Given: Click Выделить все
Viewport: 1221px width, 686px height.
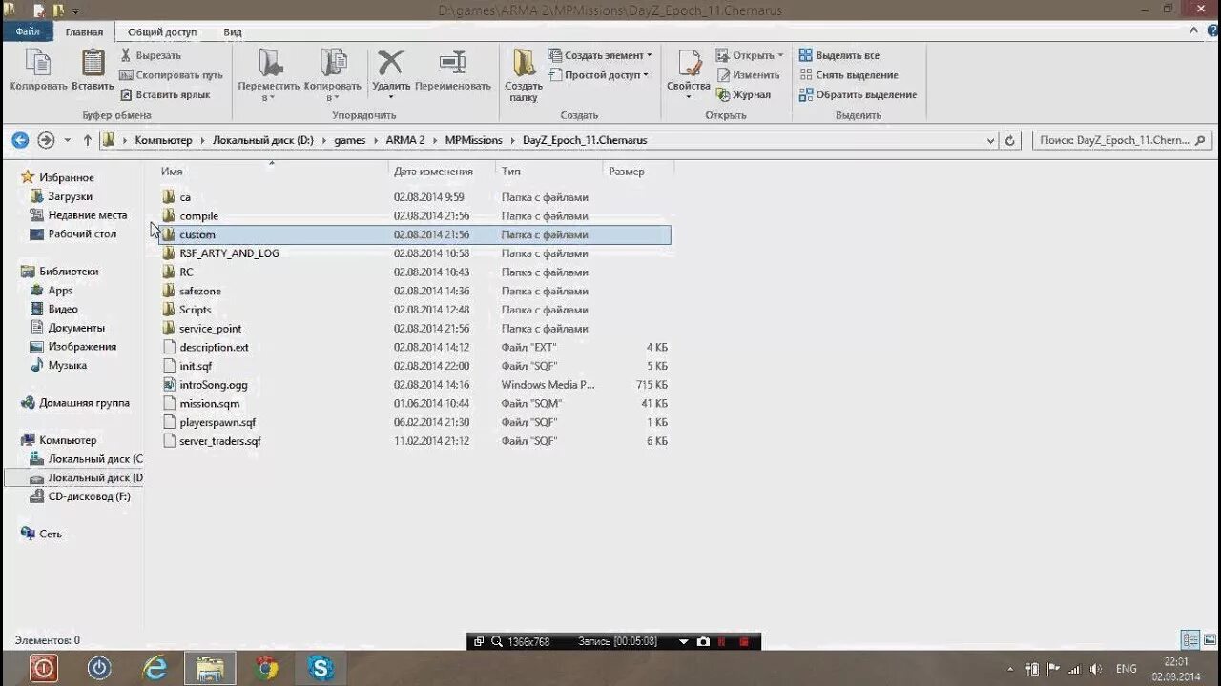Looking at the screenshot, I should click(839, 55).
